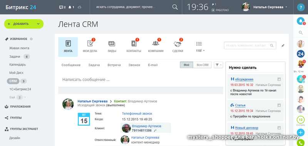Open right sidebar notification bell
The height and width of the screenshot is (146, 308).
(301, 21)
